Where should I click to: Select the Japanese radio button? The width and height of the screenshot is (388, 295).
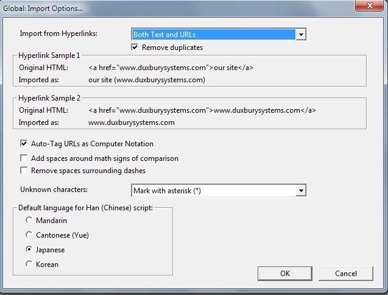click(x=29, y=249)
